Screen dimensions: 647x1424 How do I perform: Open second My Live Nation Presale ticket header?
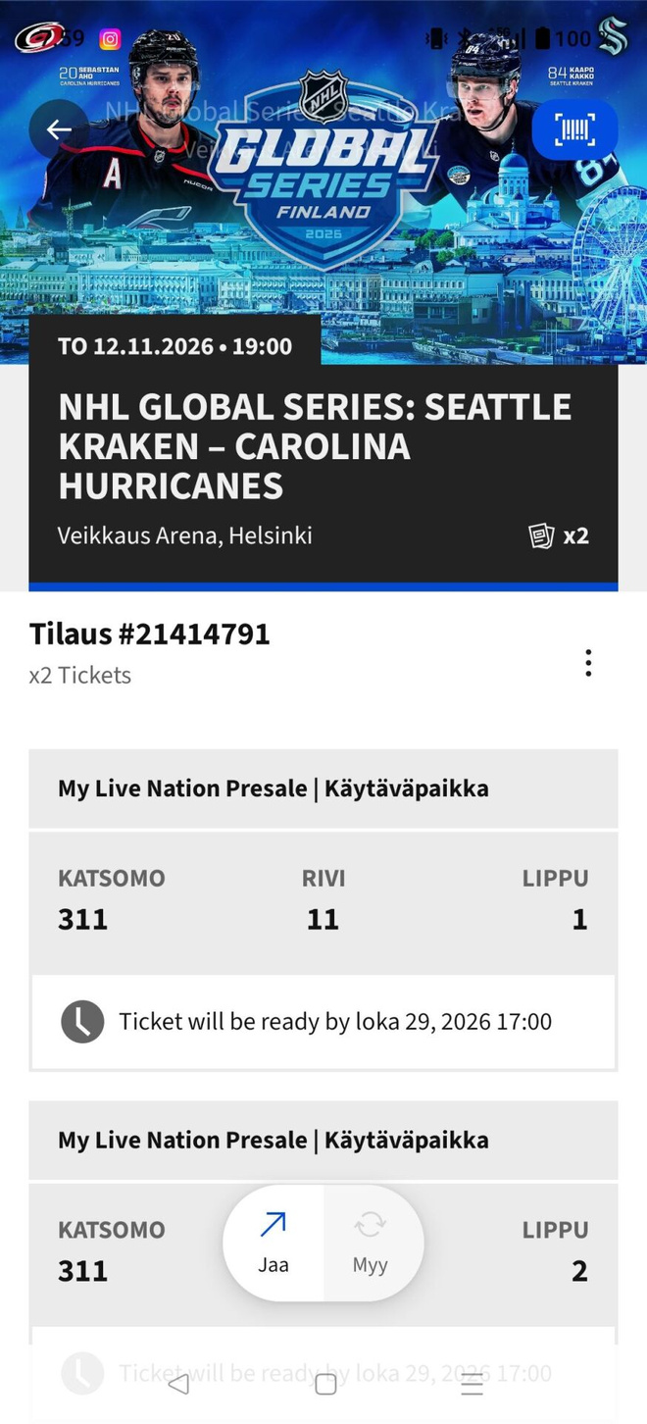pyautogui.click(x=323, y=1140)
